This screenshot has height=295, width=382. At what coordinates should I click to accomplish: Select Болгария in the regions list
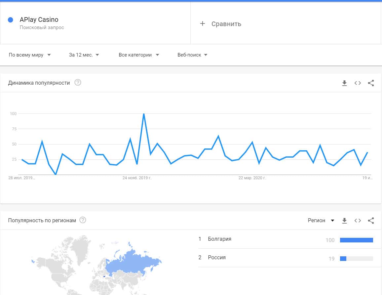[x=220, y=239]
